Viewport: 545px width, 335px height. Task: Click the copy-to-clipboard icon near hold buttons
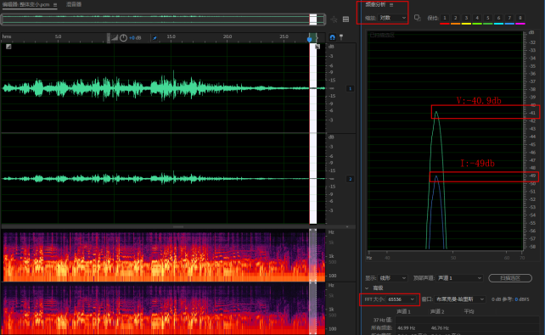coord(418,18)
